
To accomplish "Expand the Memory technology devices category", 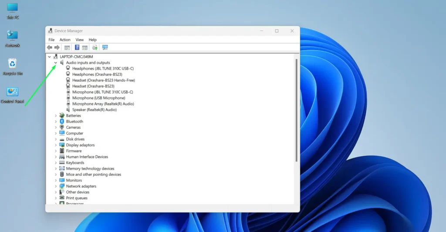I will (x=56, y=168).
